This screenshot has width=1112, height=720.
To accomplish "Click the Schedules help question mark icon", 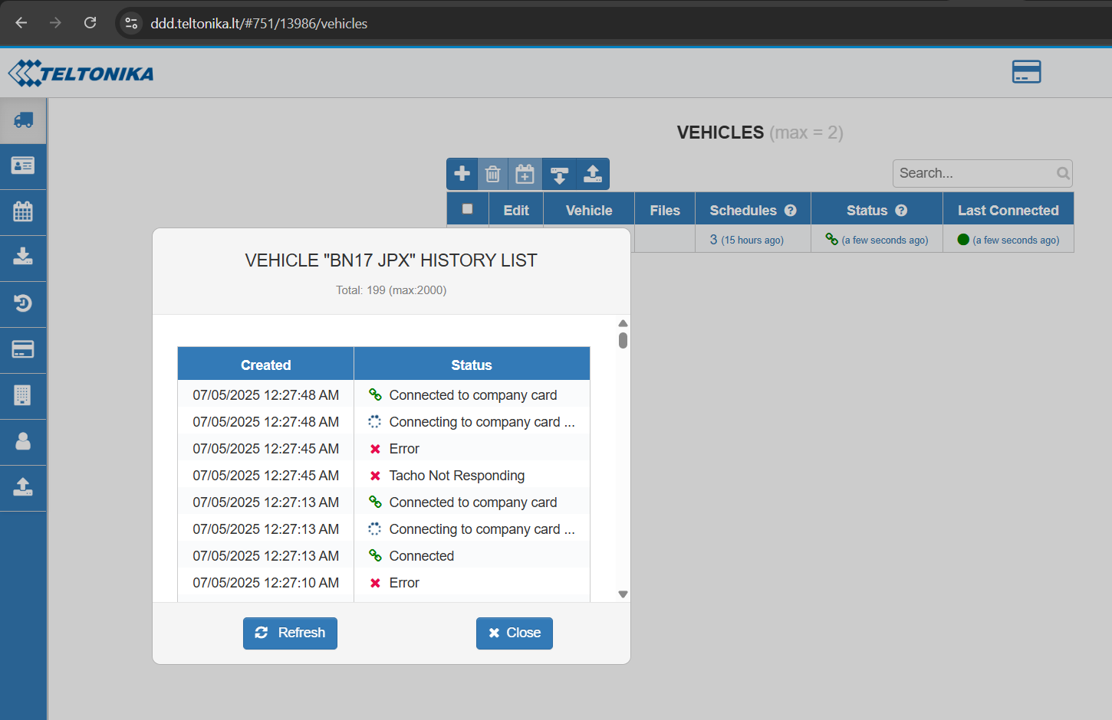I will [x=791, y=211].
